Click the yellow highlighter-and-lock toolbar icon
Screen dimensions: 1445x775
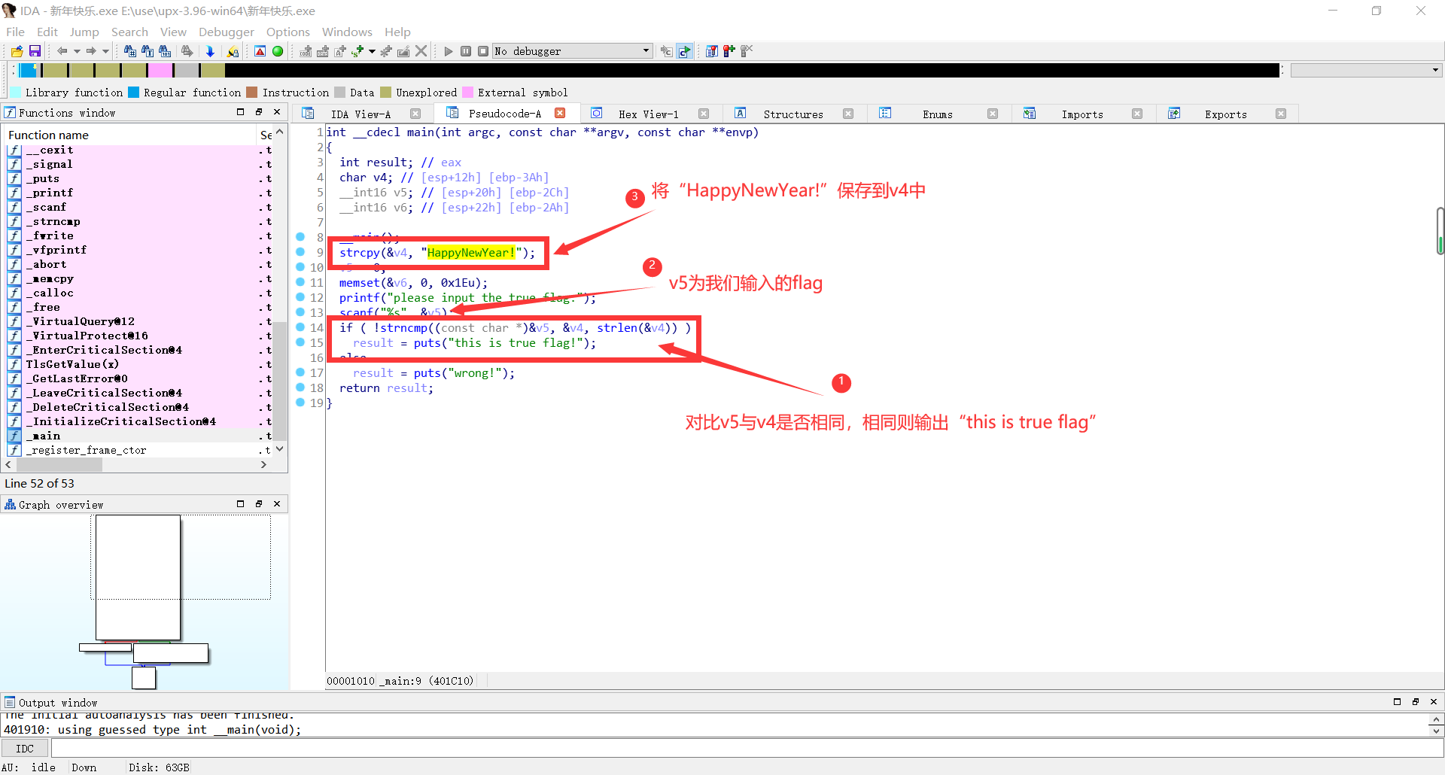233,51
